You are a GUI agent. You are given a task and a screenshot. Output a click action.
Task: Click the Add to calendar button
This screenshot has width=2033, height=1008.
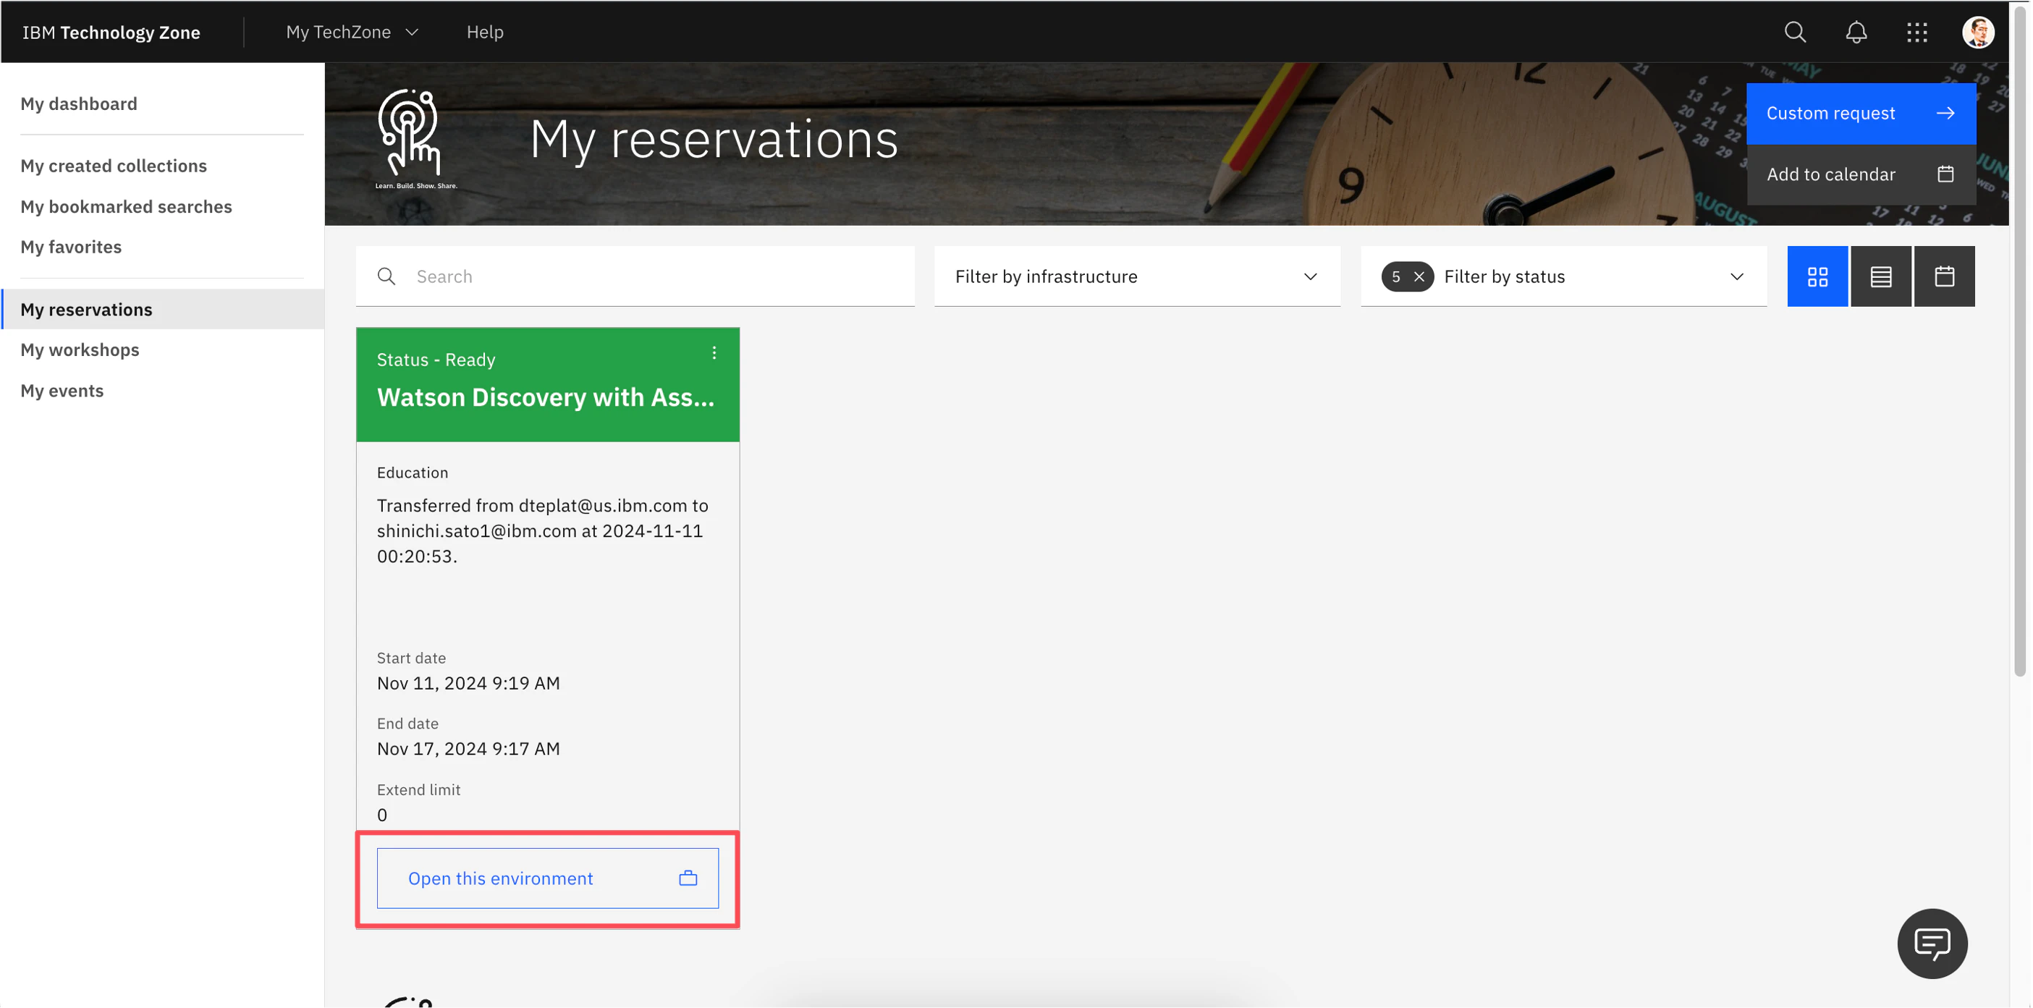[1860, 174]
